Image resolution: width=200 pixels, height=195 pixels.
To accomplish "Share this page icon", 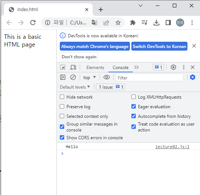I will (x=106, y=23).
